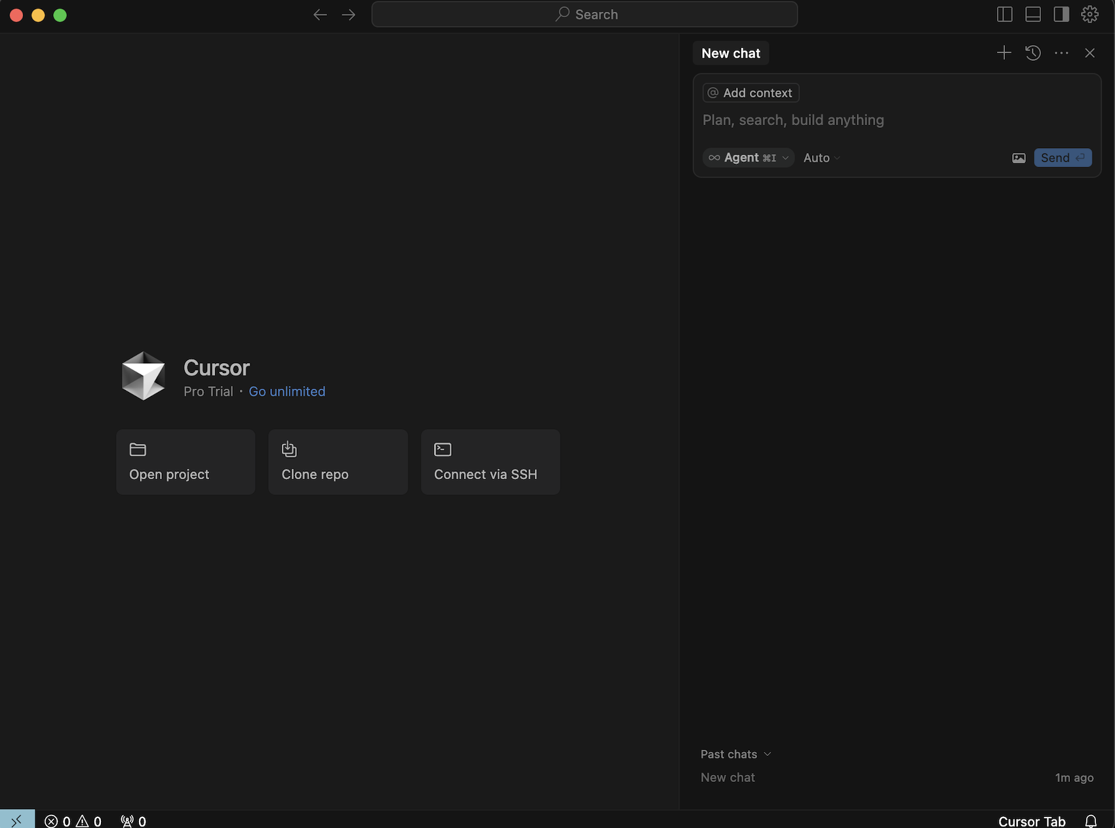Click Connect via SSH card
1115x828 pixels.
coord(490,462)
